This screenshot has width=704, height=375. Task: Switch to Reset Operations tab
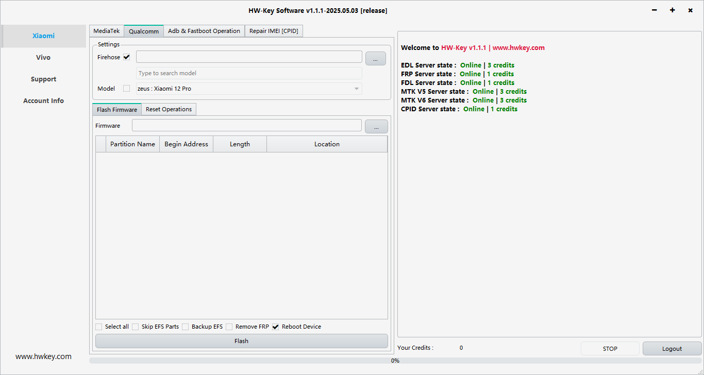169,109
